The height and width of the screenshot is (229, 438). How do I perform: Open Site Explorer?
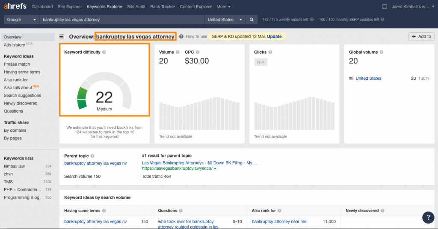[x=70, y=7]
